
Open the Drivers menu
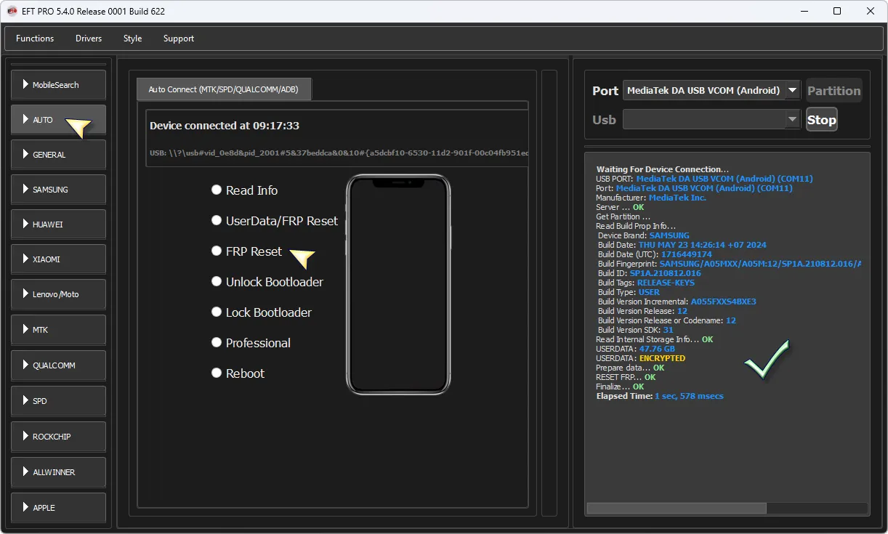click(x=89, y=39)
